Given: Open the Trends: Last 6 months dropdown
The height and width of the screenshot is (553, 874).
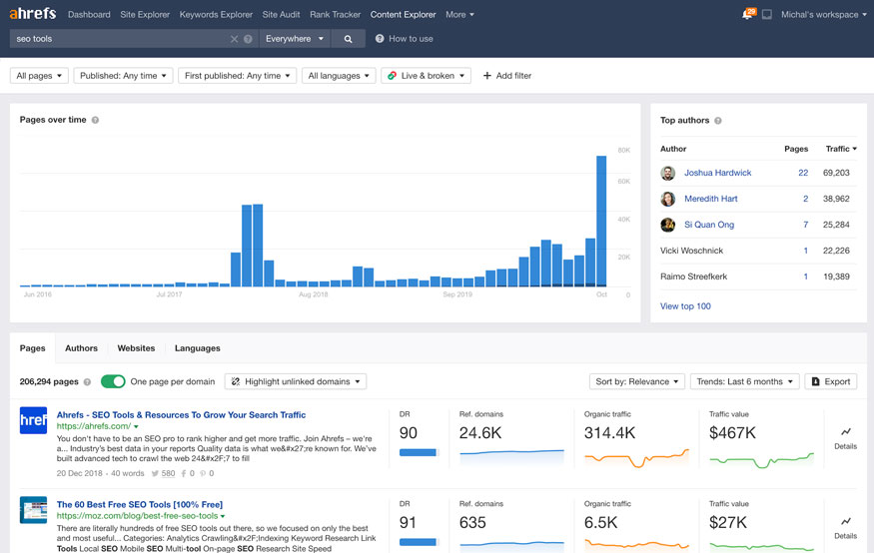Looking at the screenshot, I should point(745,381).
